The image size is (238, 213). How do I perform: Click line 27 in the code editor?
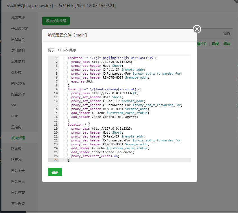113,160
